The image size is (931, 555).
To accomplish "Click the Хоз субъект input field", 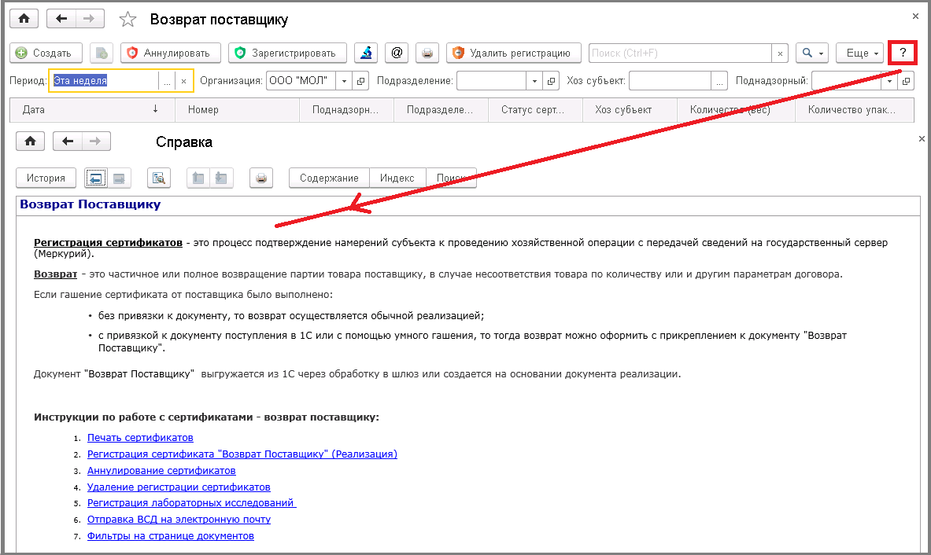I will (670, 81).
